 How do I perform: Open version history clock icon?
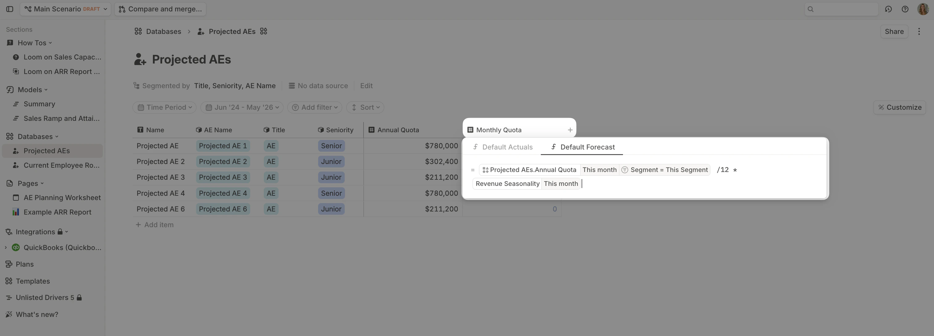click(x=888, y=9)
